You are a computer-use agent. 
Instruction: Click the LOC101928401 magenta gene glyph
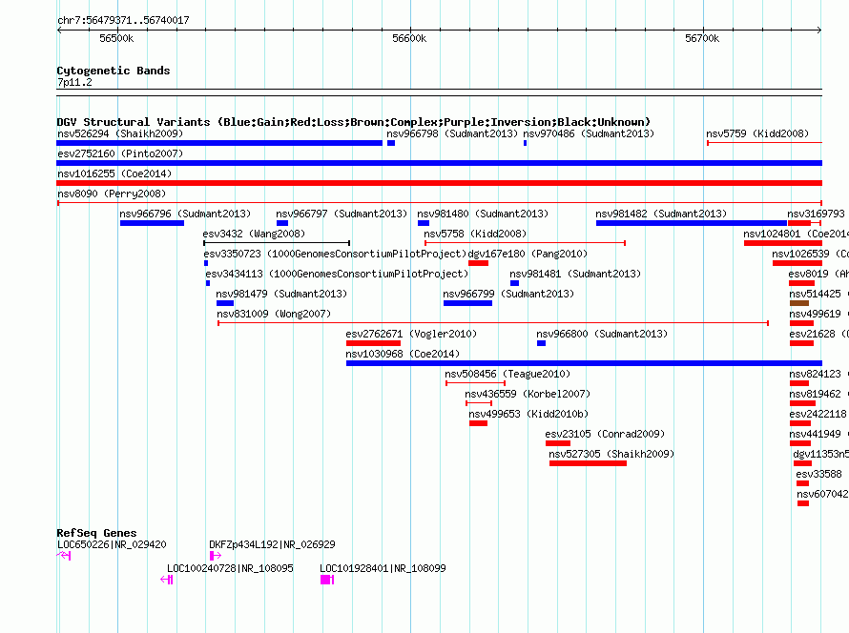click(327, 580)
